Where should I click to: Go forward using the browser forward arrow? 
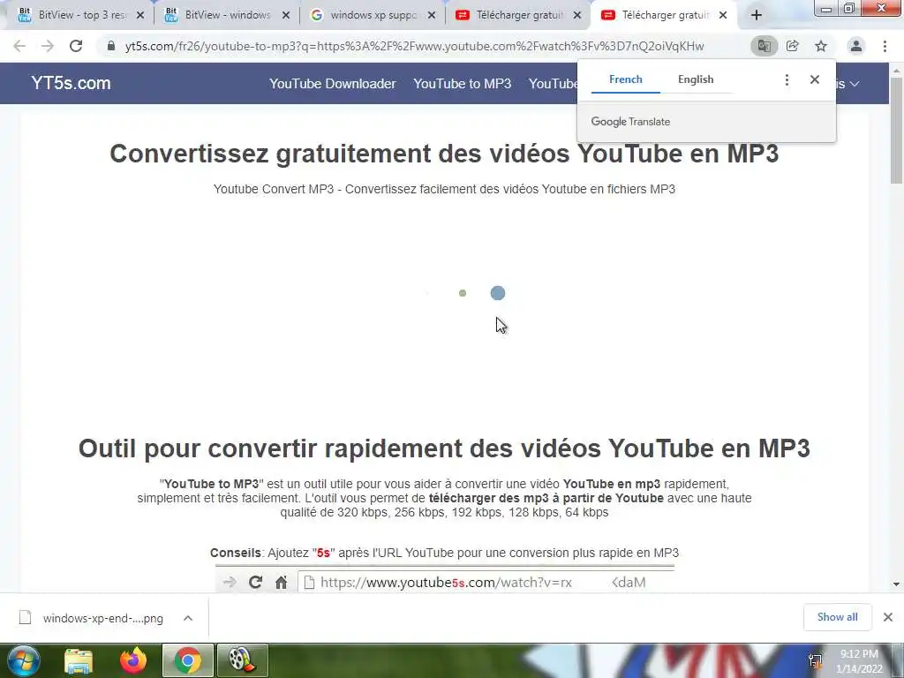click(x=48, y=46)
